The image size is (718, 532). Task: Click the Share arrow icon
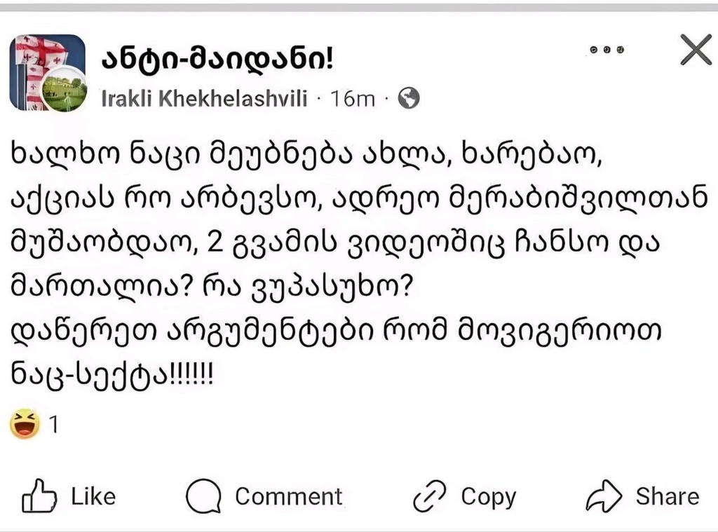tap(604, 496)
